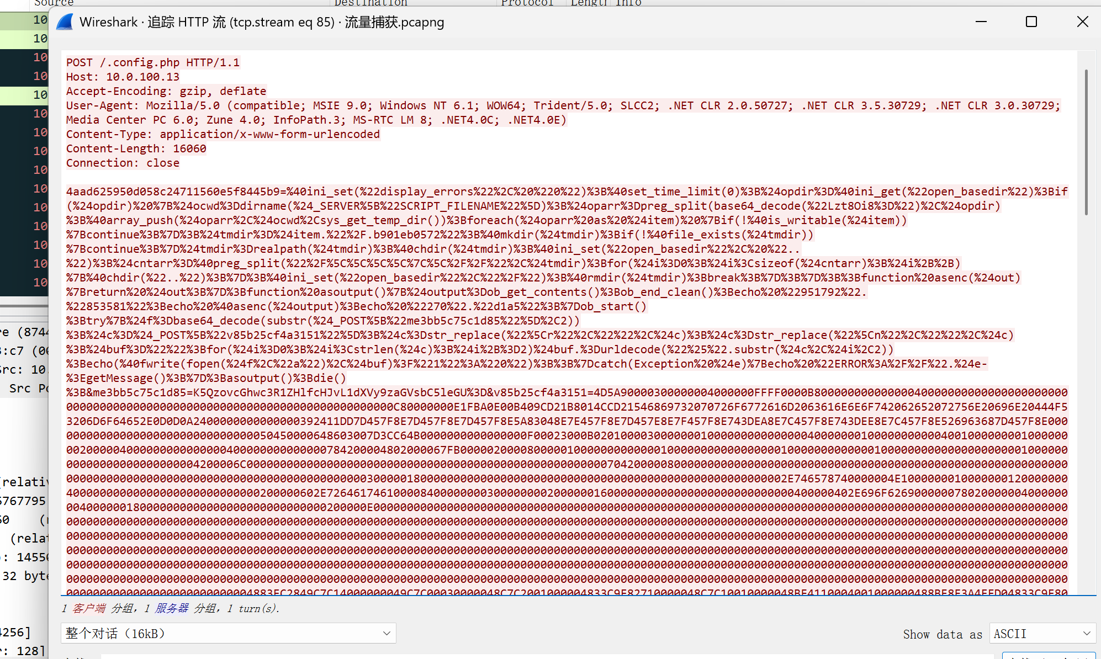Maximize the Follow HTTP Stream window

[x=1031, y=22]
